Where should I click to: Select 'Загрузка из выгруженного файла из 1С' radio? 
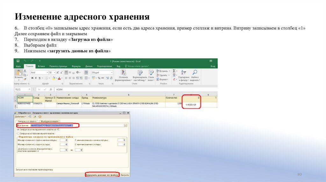(x=18, y=129)
